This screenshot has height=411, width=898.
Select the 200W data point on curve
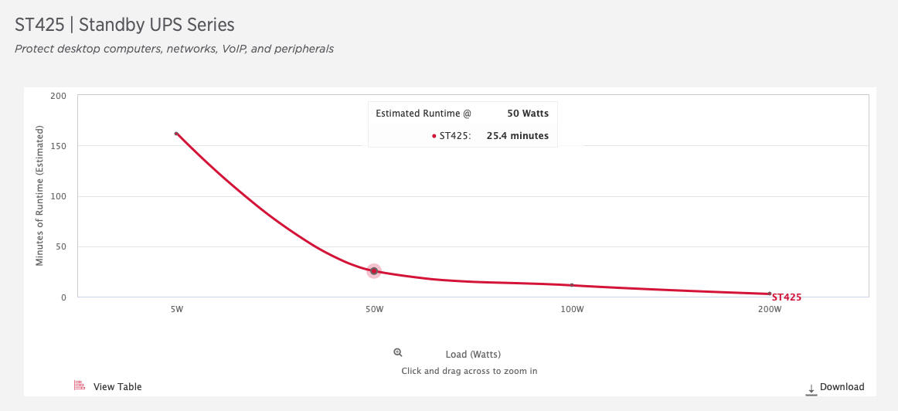click(x=769, y=294)
